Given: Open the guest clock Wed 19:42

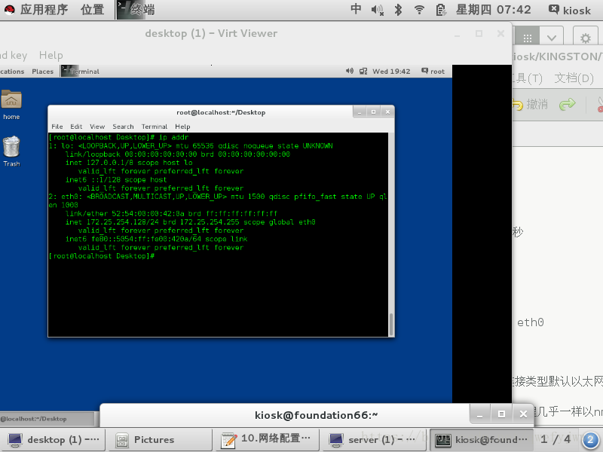Looking at the screenshot, I should click(391, 72).
